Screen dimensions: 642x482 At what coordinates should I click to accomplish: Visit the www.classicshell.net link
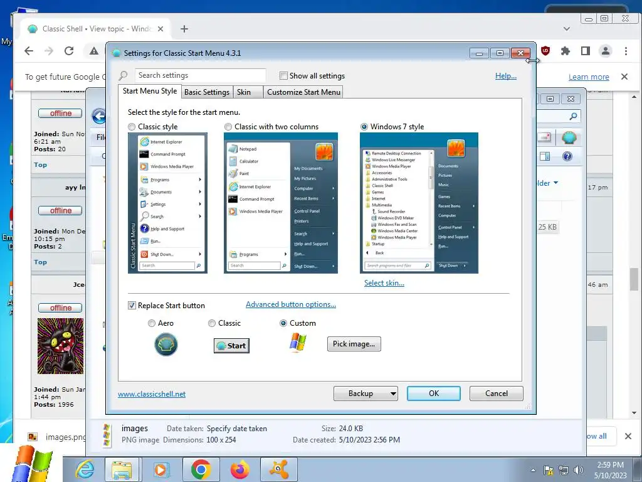[152, 394]
